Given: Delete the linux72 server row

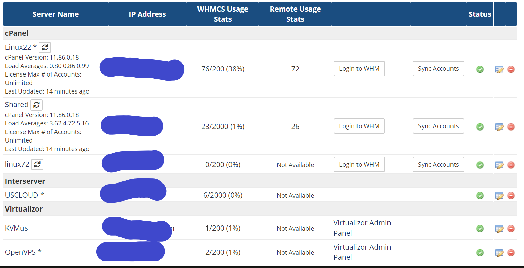Looking at the screenshot, I should [x=511, y=165].
